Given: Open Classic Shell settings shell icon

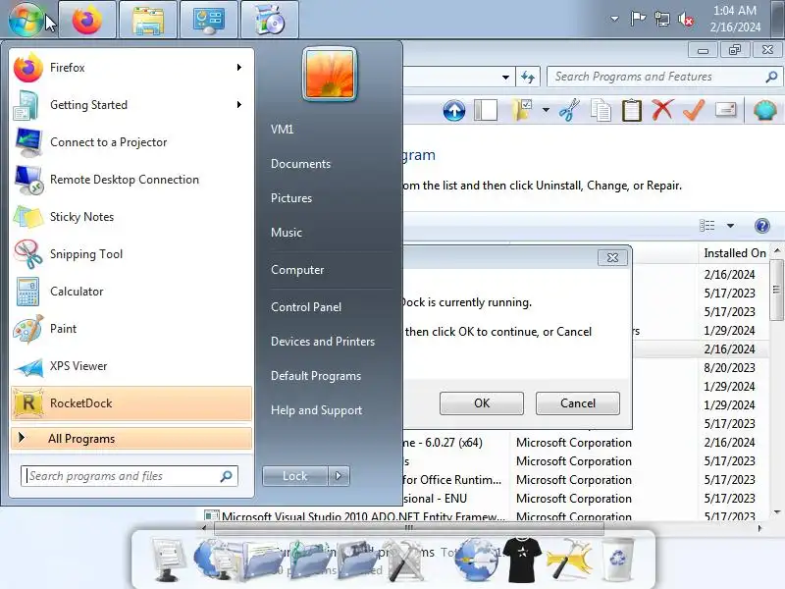Looking at the screenshot, I should pos(765,110).
